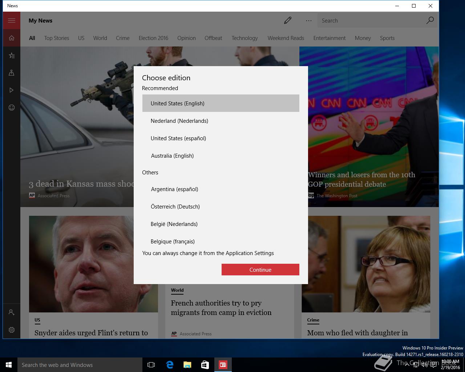Select België (Nederlands) edition
Image resolution: width=465 pixels, height=372 pixels.
(x=221, y=224)
